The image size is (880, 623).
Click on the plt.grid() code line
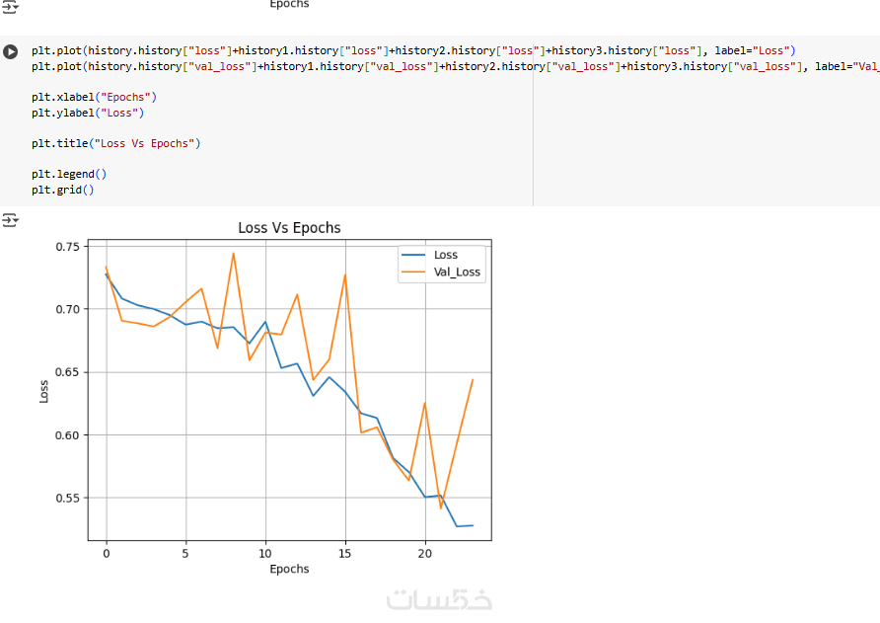[x=62, y=190]
